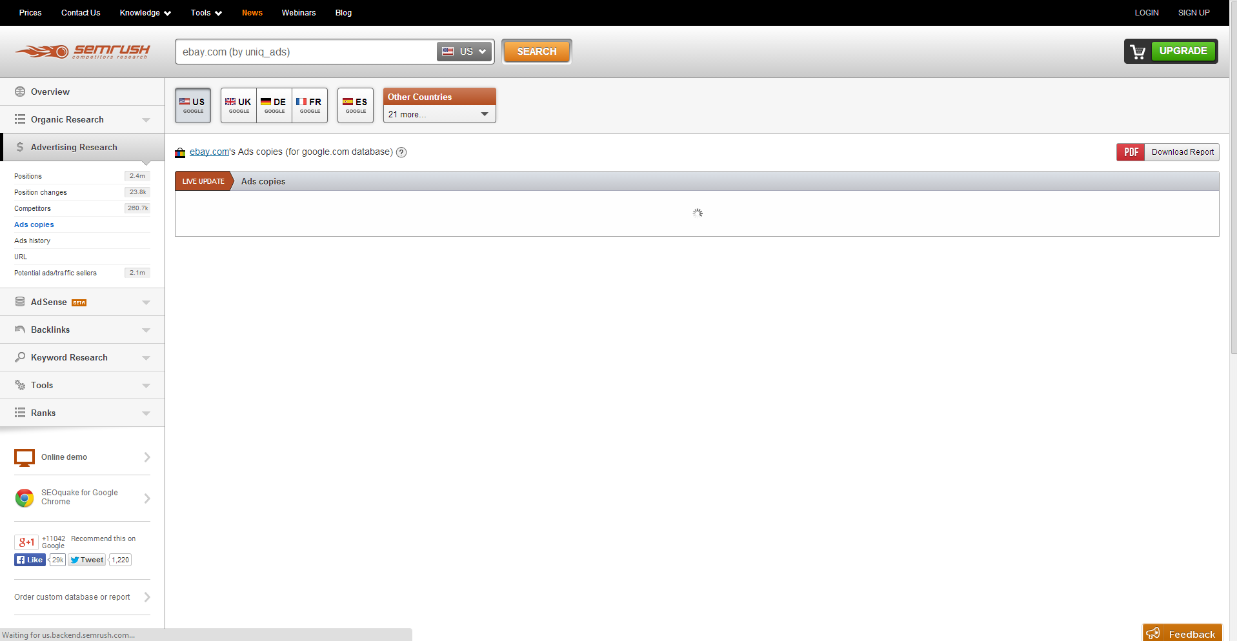Click the shopping cart icon
1237x641 pixels.
click(1138, 52)
